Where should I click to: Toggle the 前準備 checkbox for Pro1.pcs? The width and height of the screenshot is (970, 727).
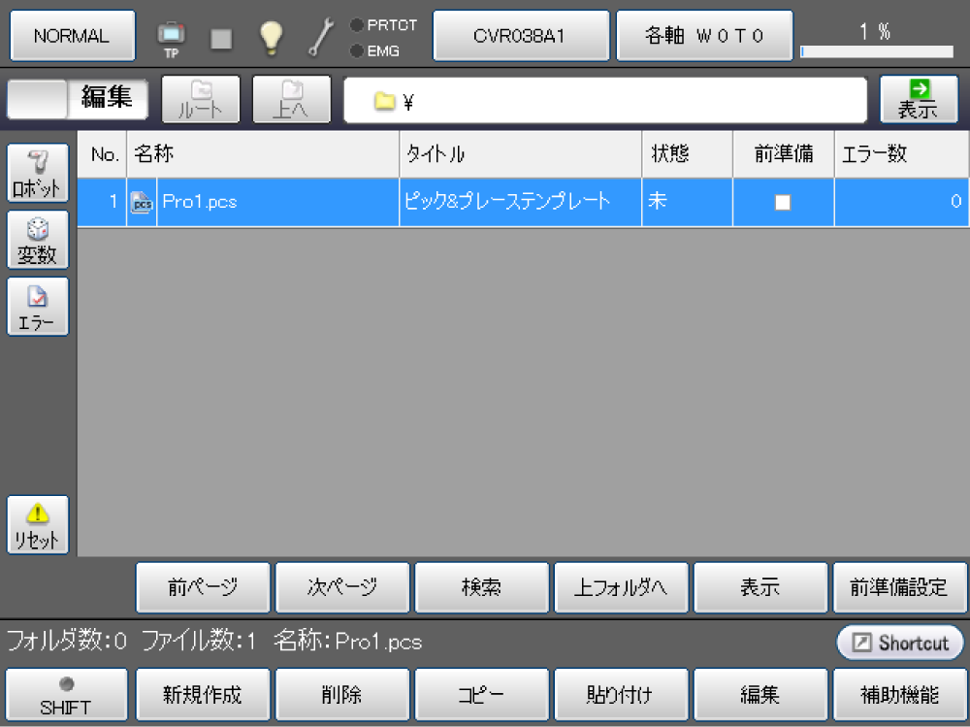782,202
